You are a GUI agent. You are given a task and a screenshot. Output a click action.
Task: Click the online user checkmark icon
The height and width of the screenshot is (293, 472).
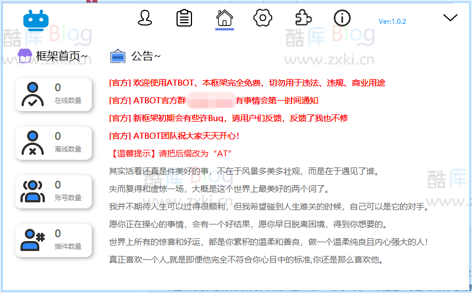pos(33,94)
